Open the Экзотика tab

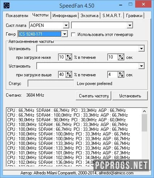[x=90, y=16]
